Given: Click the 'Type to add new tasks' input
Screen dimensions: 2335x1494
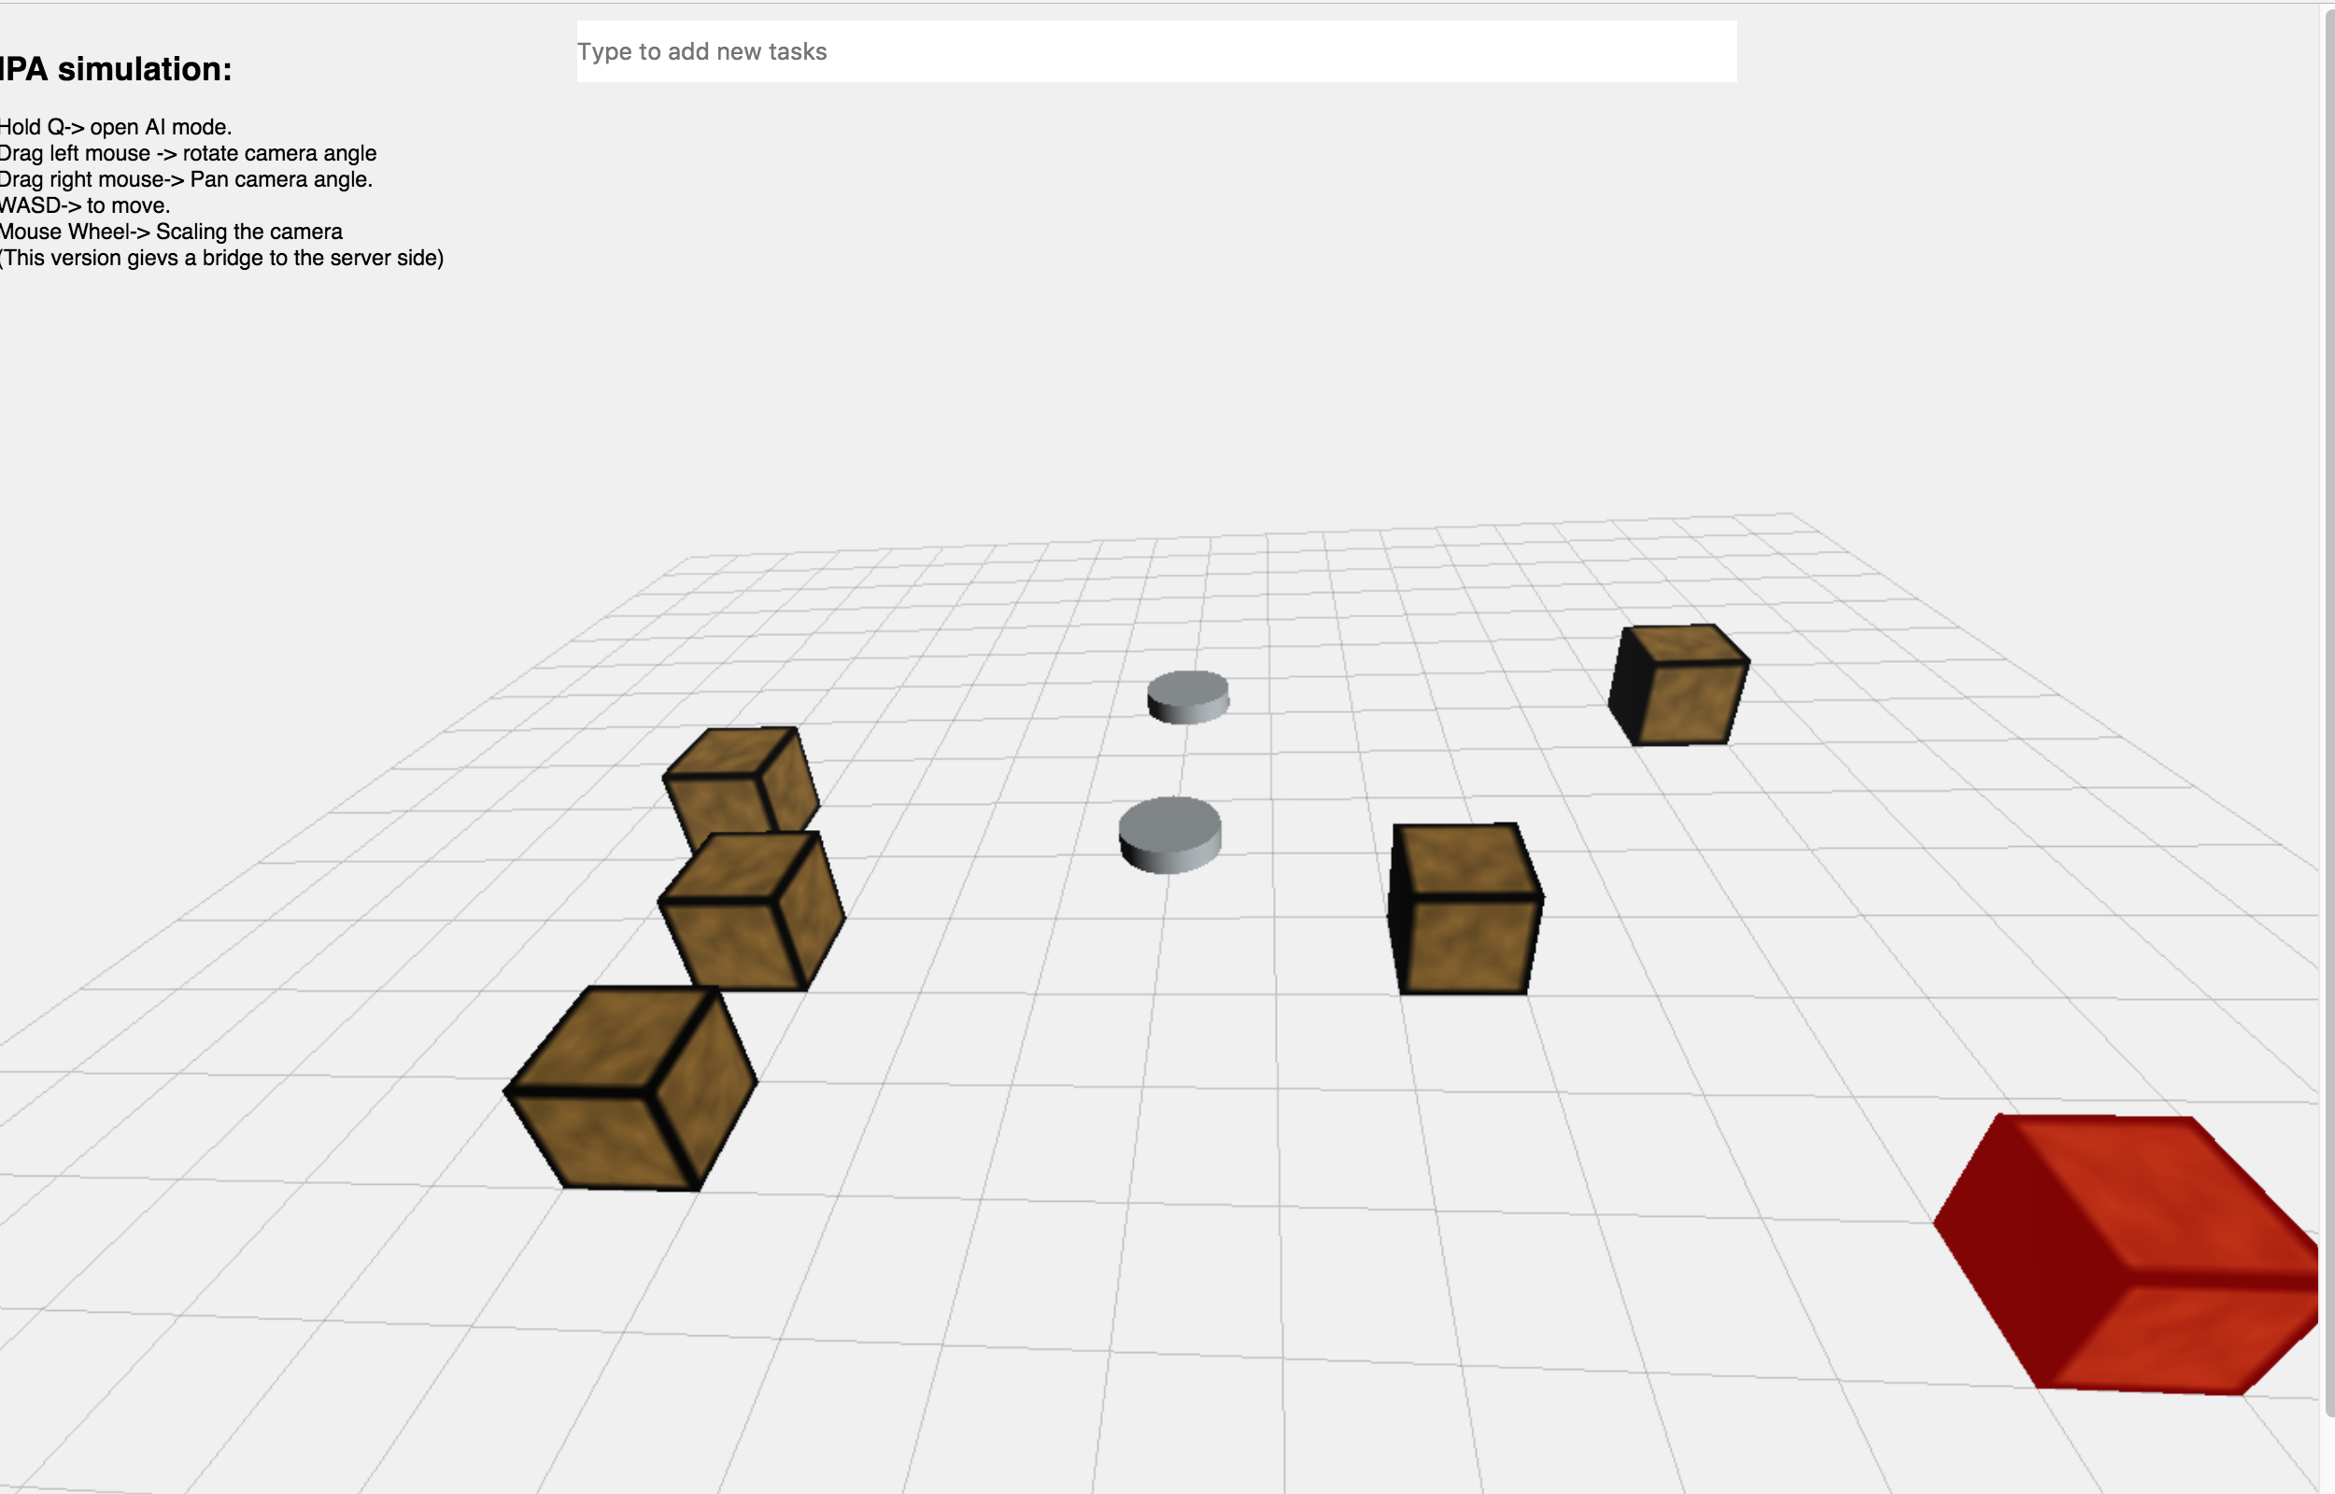Looking at the screenshot, I should (1156, 51).
